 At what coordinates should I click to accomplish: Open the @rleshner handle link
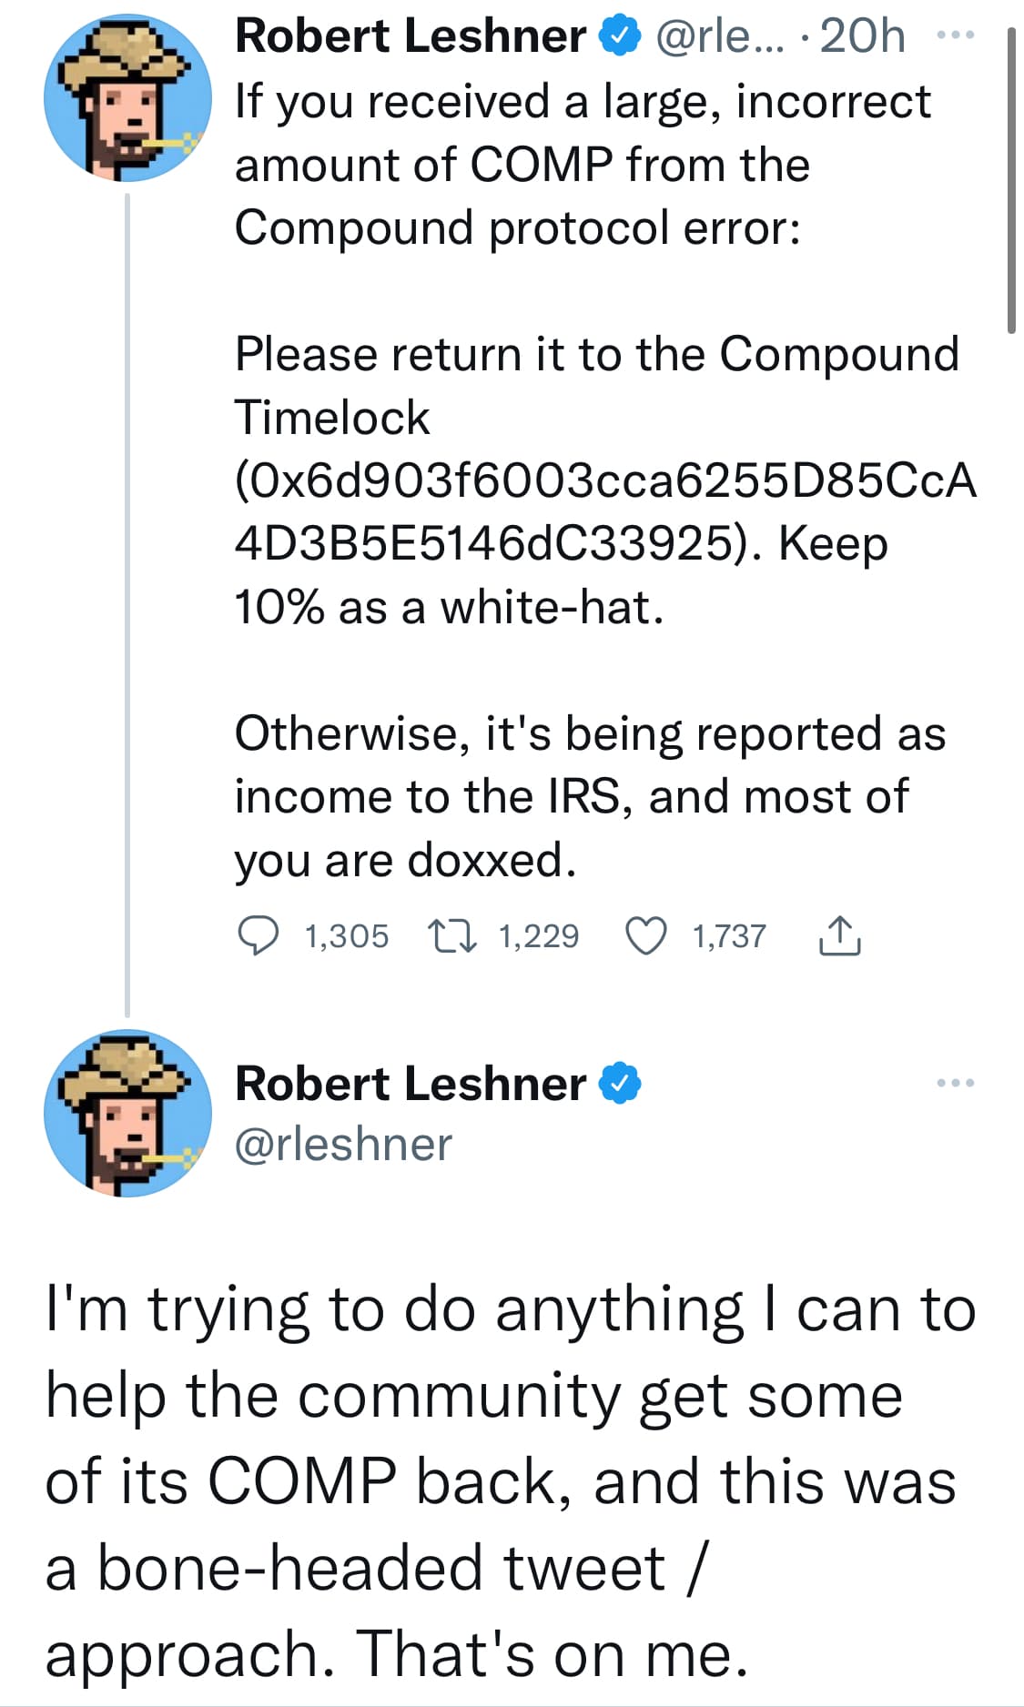343,1144
